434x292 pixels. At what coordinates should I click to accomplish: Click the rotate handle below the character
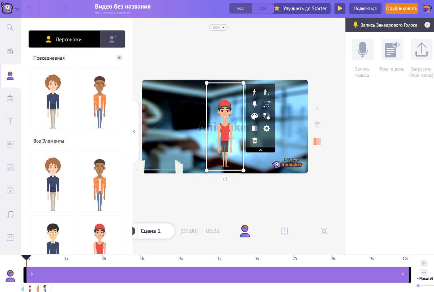click(x=225, y=179)
